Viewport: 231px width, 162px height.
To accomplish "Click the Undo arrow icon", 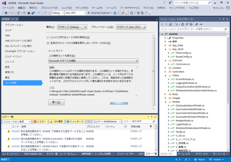I will [x=39, y=13].
